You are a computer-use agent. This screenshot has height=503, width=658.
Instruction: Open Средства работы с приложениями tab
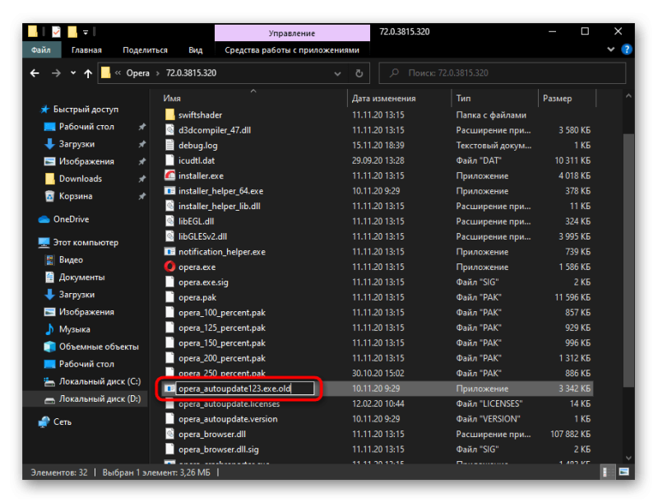pos(292,50)
